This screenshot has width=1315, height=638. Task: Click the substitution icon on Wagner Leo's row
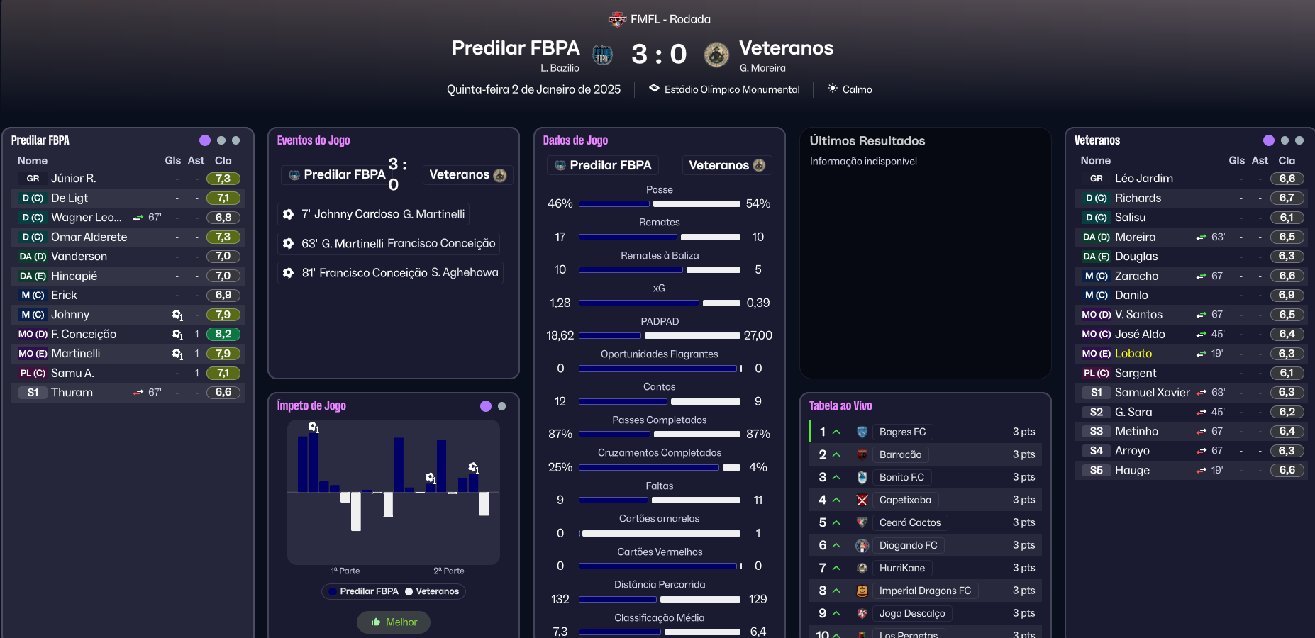138,218
